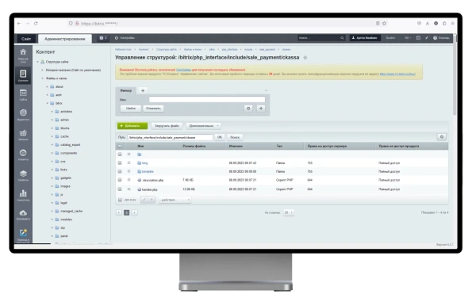Check the handler.php row checkbox
The width and height of the screenshot is (476, 294).
pos(120,189)
